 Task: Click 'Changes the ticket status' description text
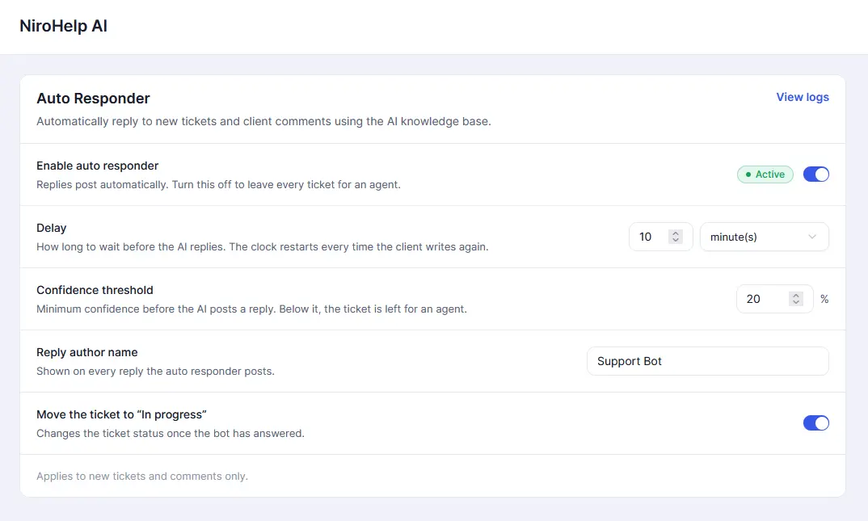(x=171, y=434)
